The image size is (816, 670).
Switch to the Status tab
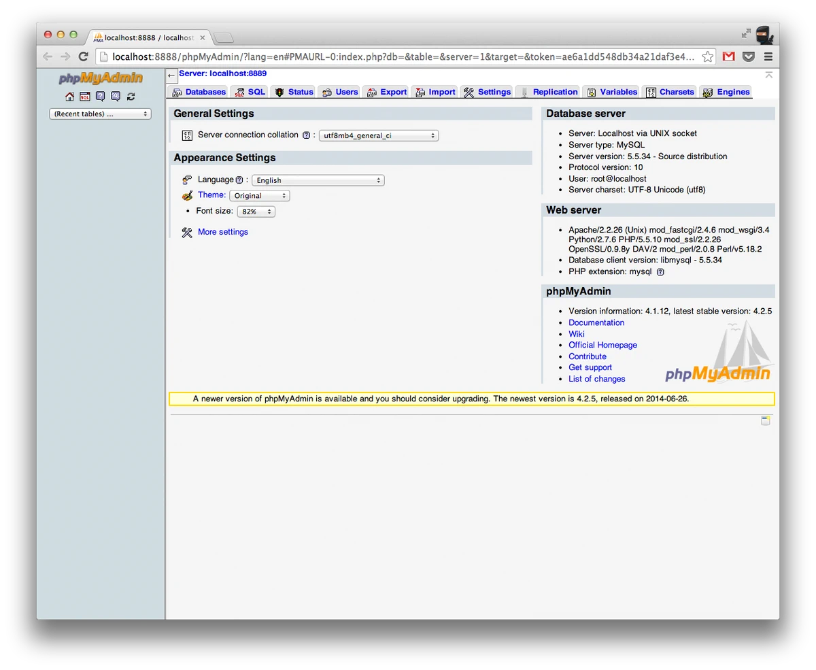(x=294, y=92)
